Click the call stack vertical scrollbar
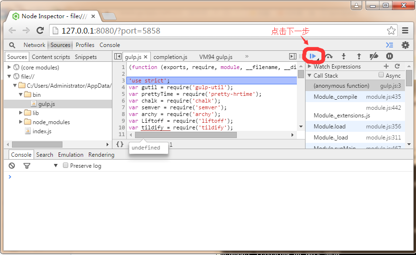Viewport: 416px width, 255px height. tap(409, 77)
